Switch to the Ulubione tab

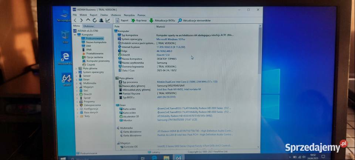coord(88,26)
